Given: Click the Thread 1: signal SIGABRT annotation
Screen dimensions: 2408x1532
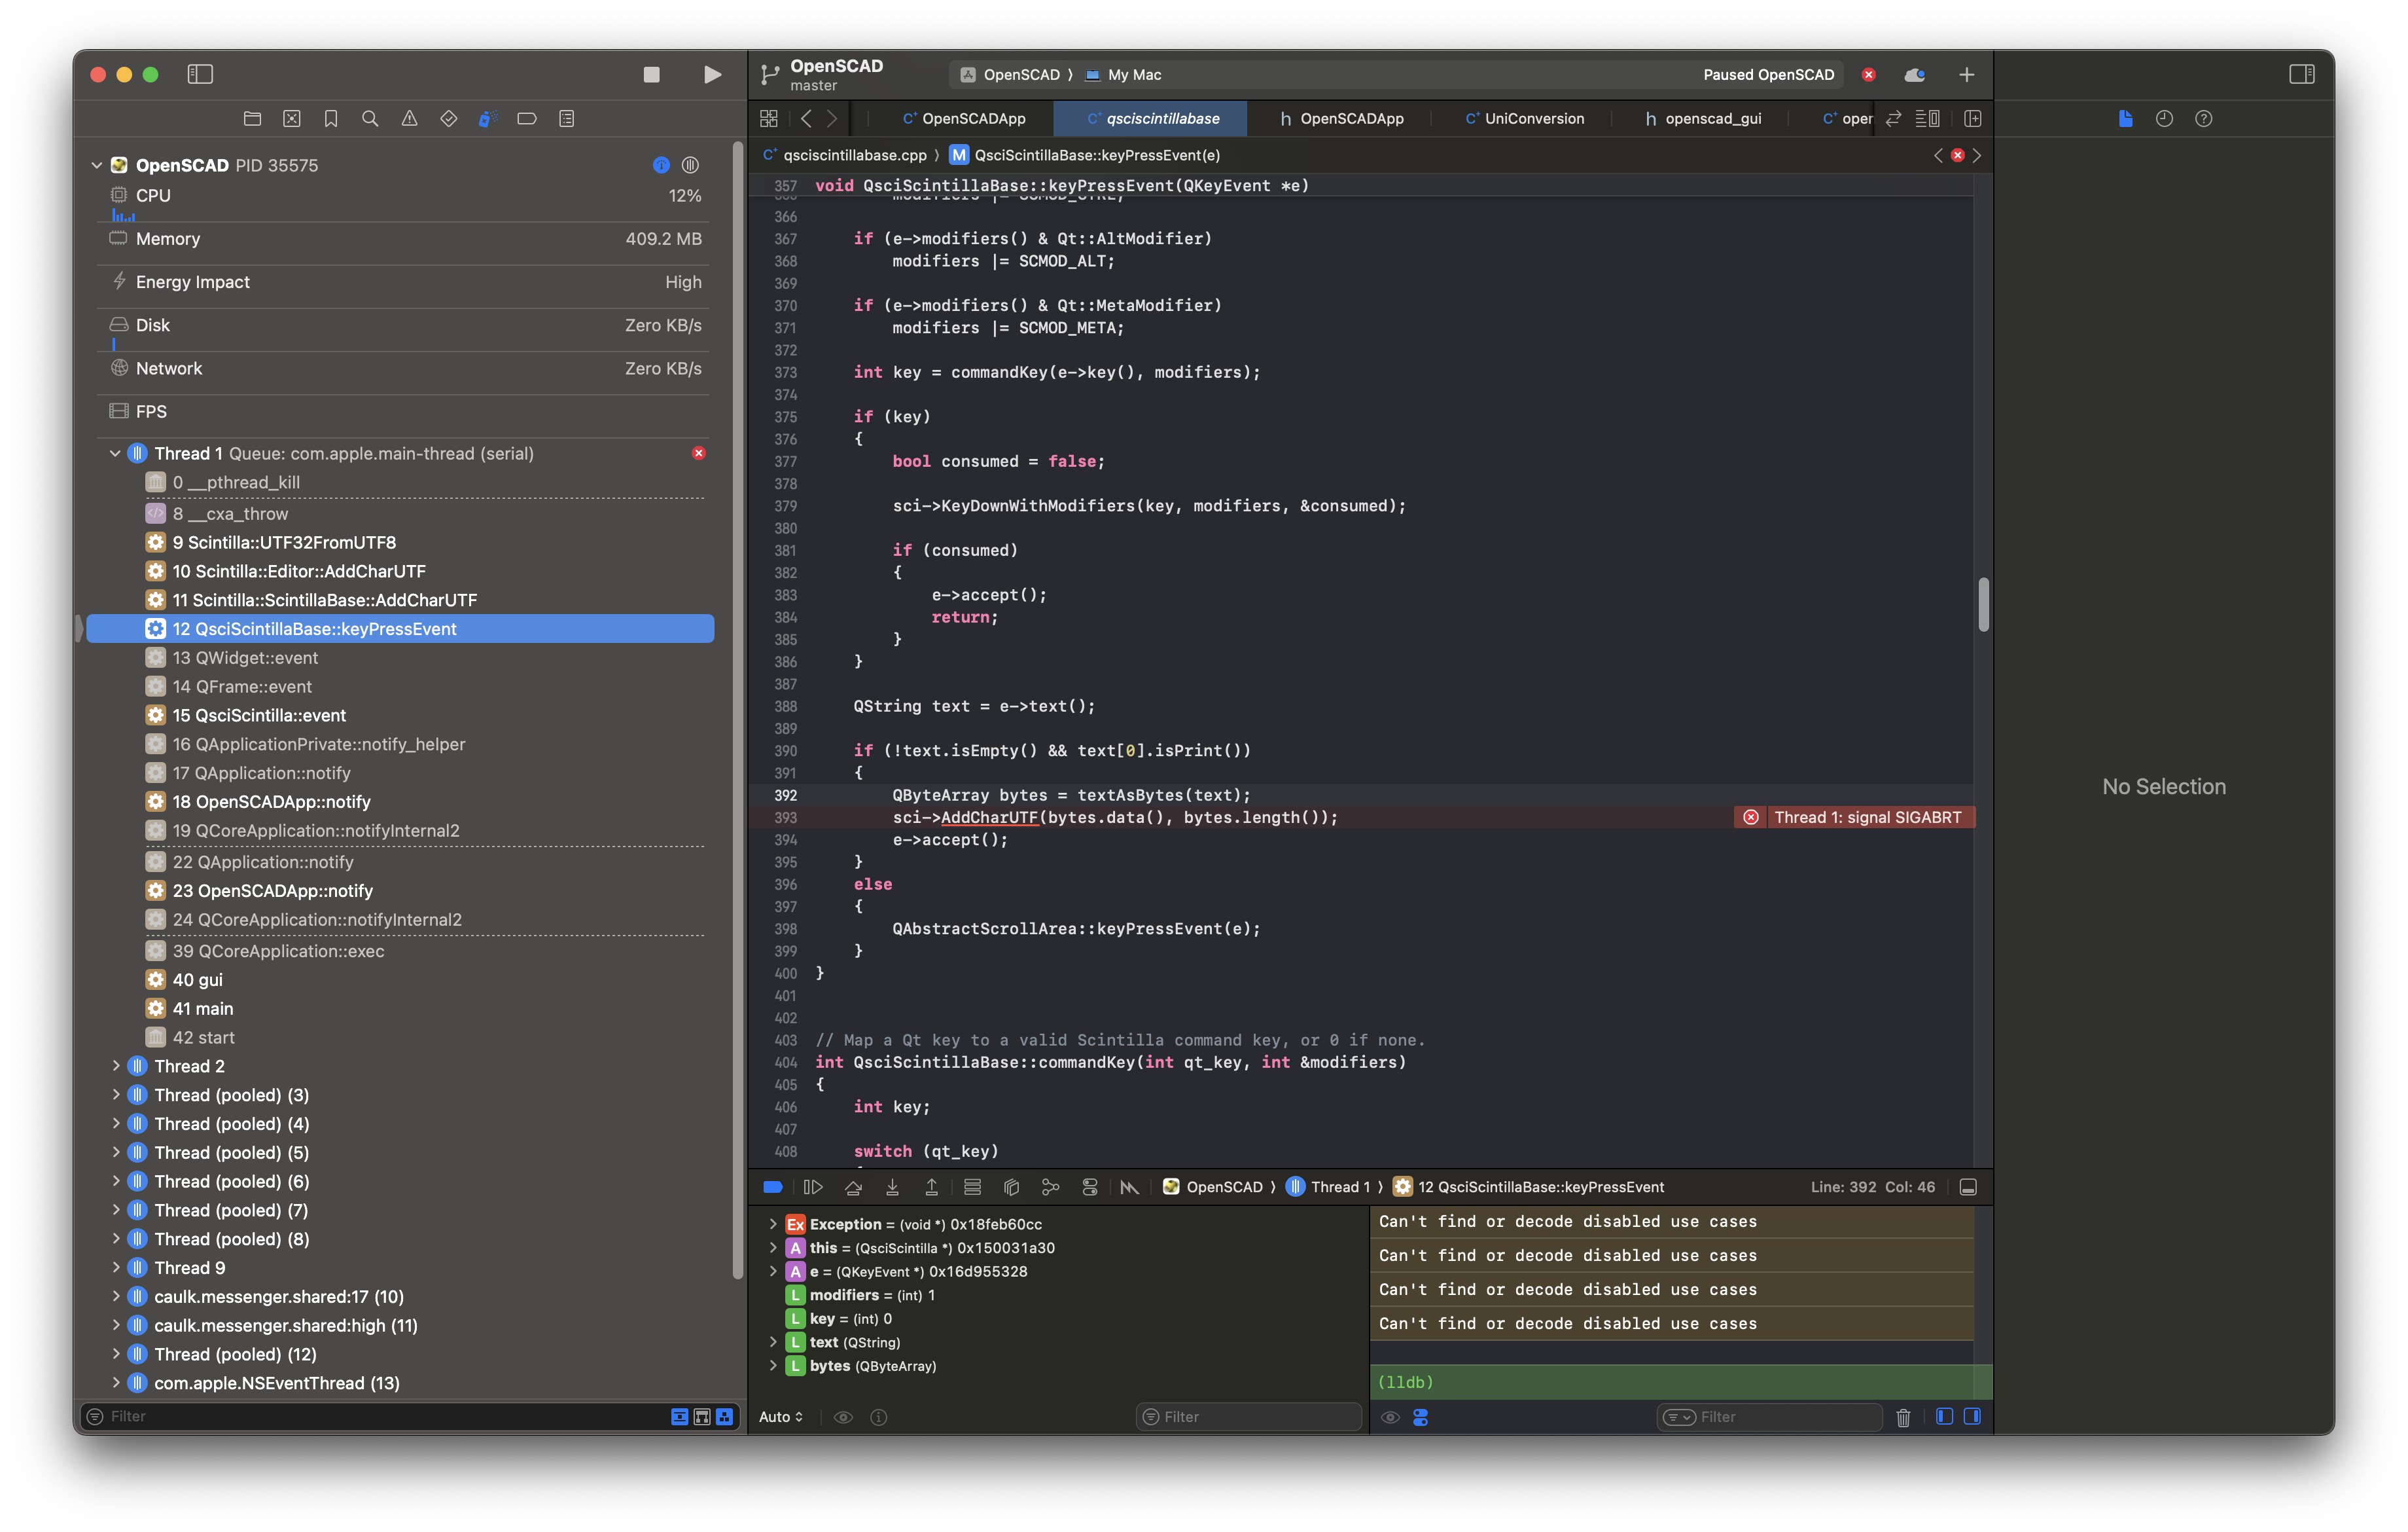Looking at the screenshot, I should point(1855,818).
